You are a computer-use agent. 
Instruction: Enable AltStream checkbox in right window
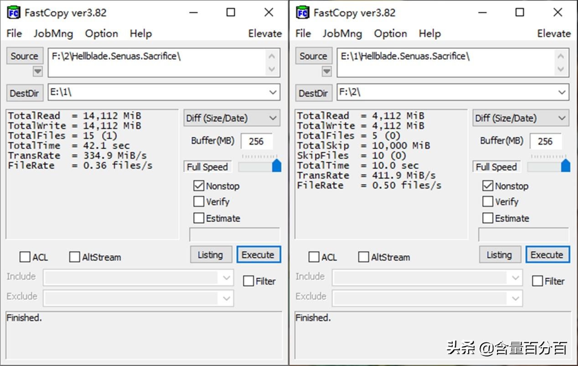(363, 257)
